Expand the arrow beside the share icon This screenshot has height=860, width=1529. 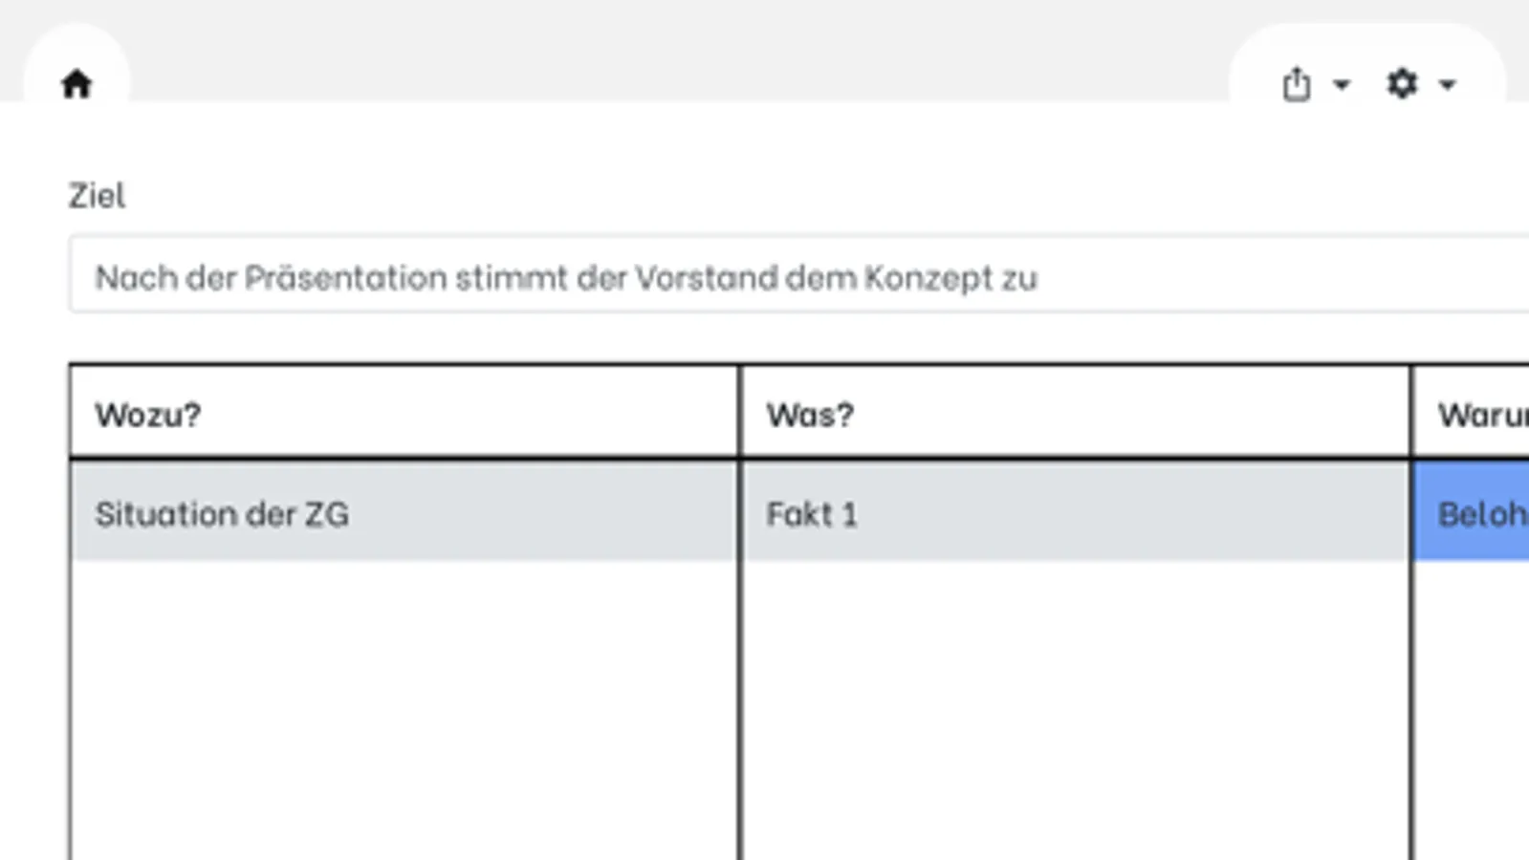pyautogui.click(x=1342, y=85)
